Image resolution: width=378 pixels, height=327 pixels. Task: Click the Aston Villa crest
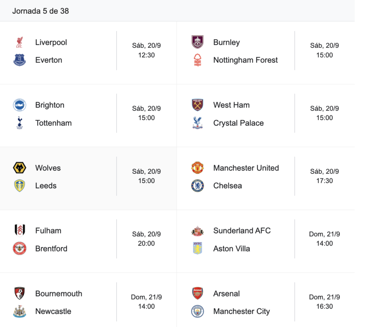(x=197, y=249)
